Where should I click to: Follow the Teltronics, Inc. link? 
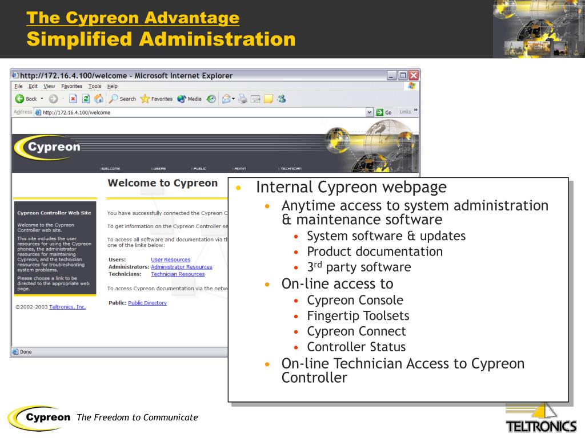[x=67, y=307]
